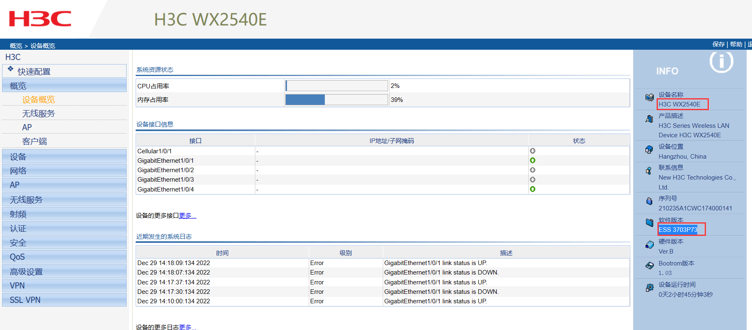This screenshot has height=330, width=752.
Task: Expand the QoS menu section
Action: [64, 257]
